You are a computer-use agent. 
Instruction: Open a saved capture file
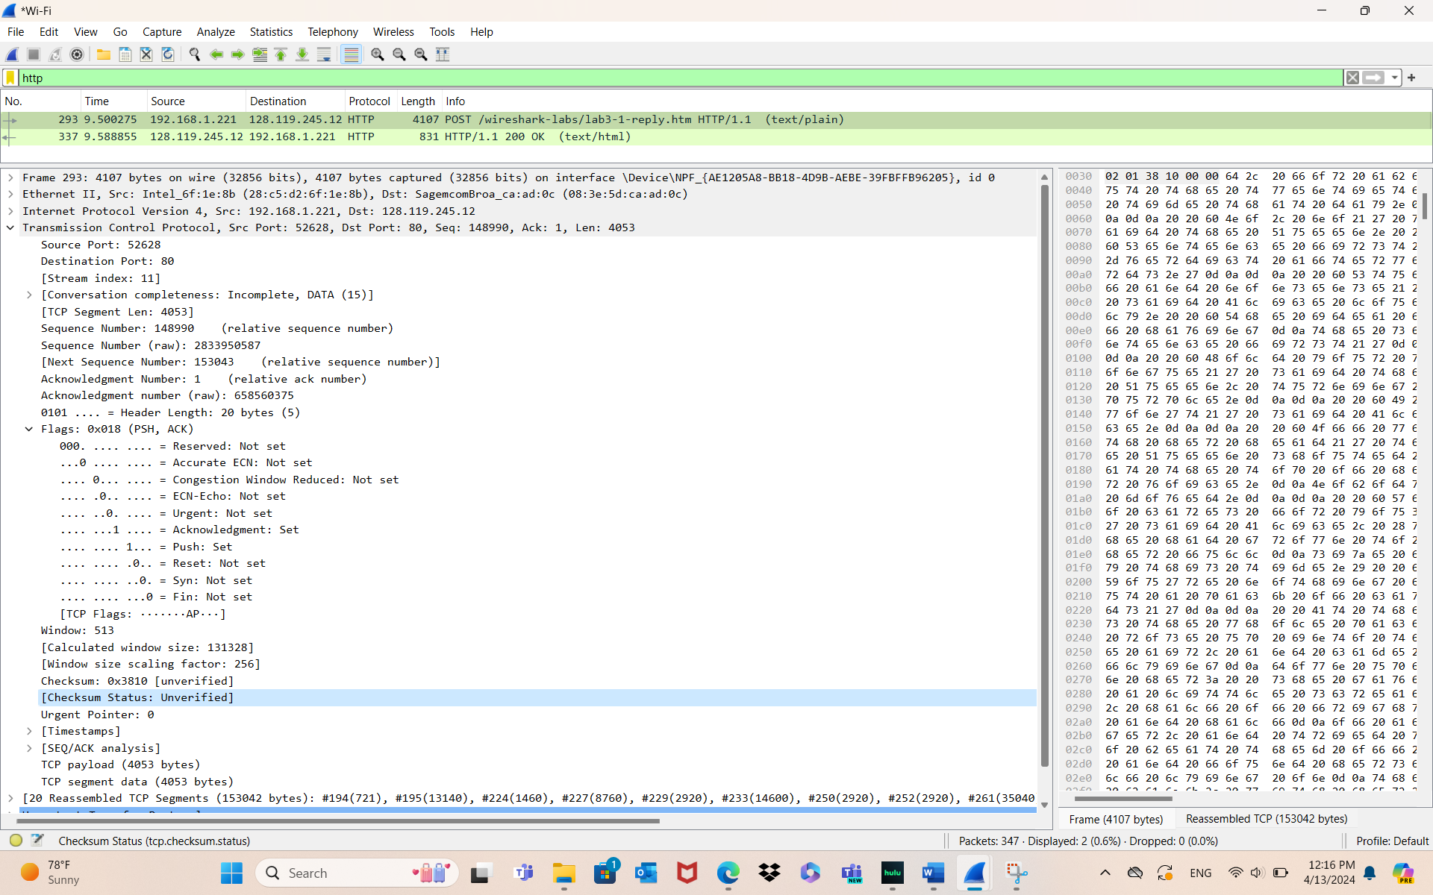tap(103, 54)
